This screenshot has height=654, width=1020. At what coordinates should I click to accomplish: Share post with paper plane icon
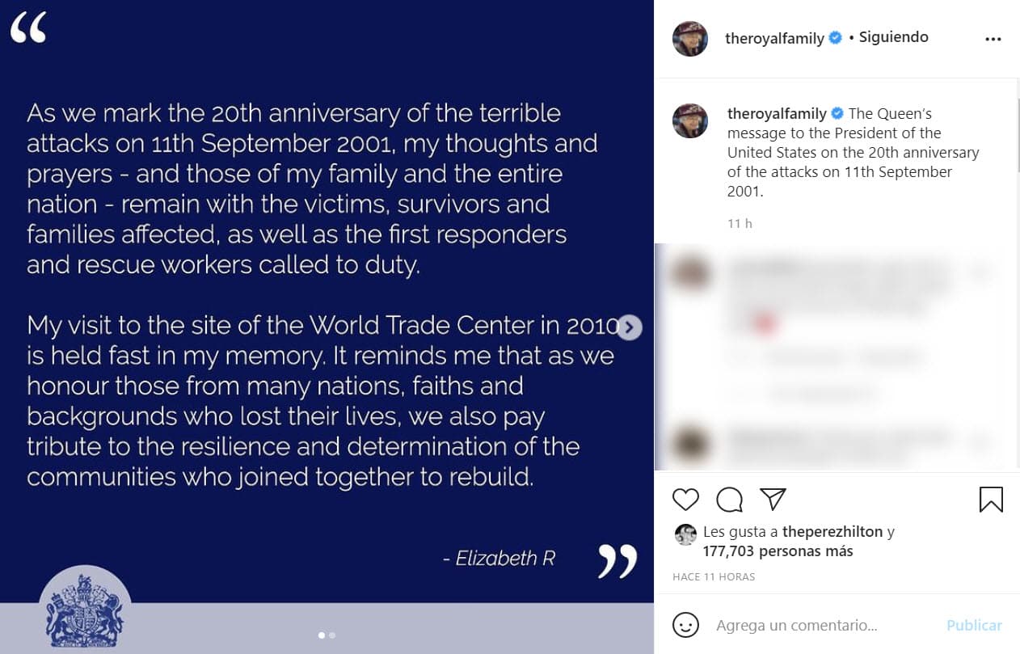773,499
